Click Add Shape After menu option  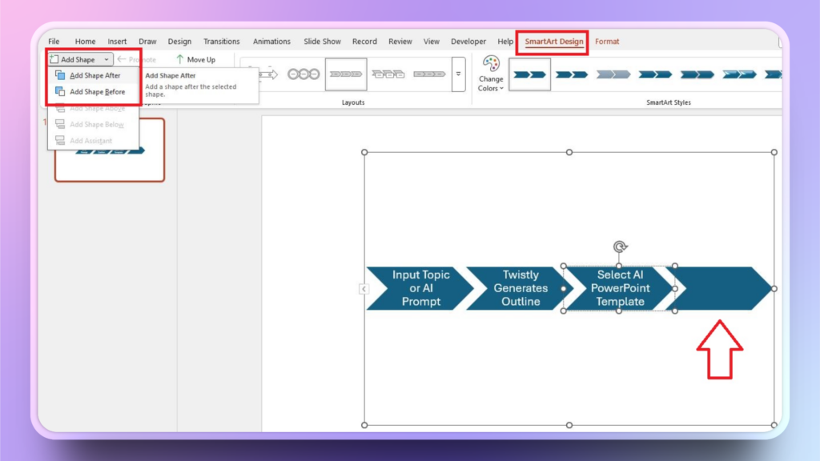[94, 76]
